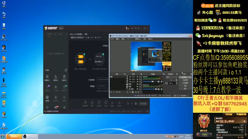Open 场景集合(S) menu in OBS

tap(138, 39)
